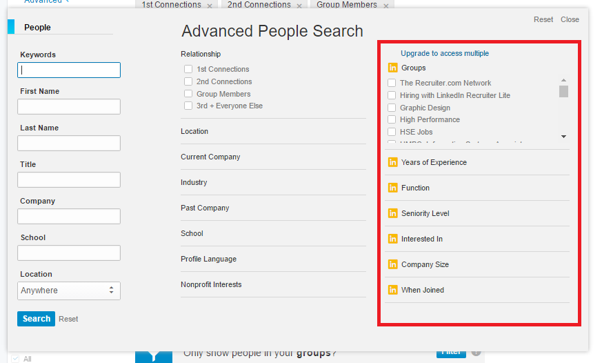
Task: Click Reset link in dialog header
Action: point(543,19)
